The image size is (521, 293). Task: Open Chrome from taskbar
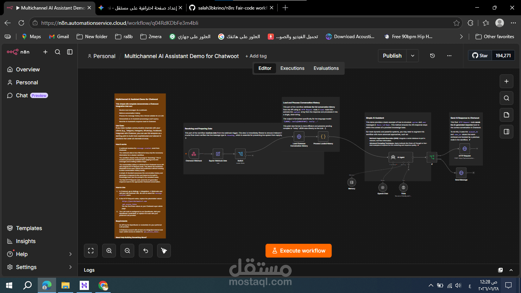coord(103,285)
